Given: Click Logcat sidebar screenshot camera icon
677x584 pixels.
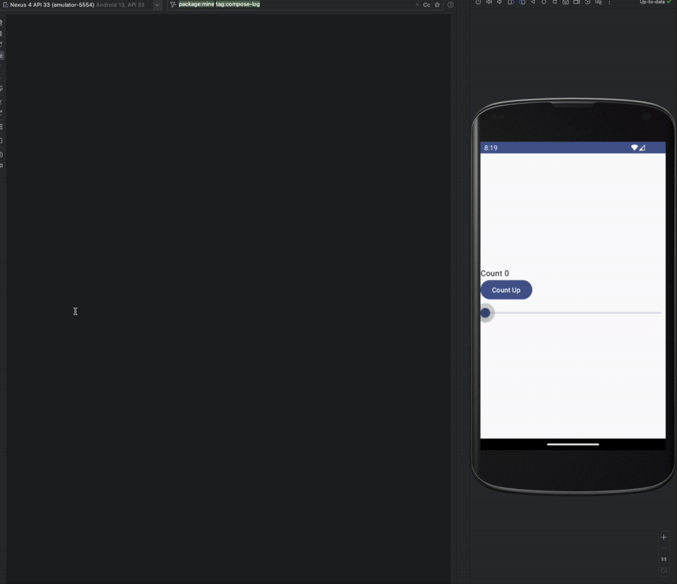Looking at the screenshot, I should point(1,154).
